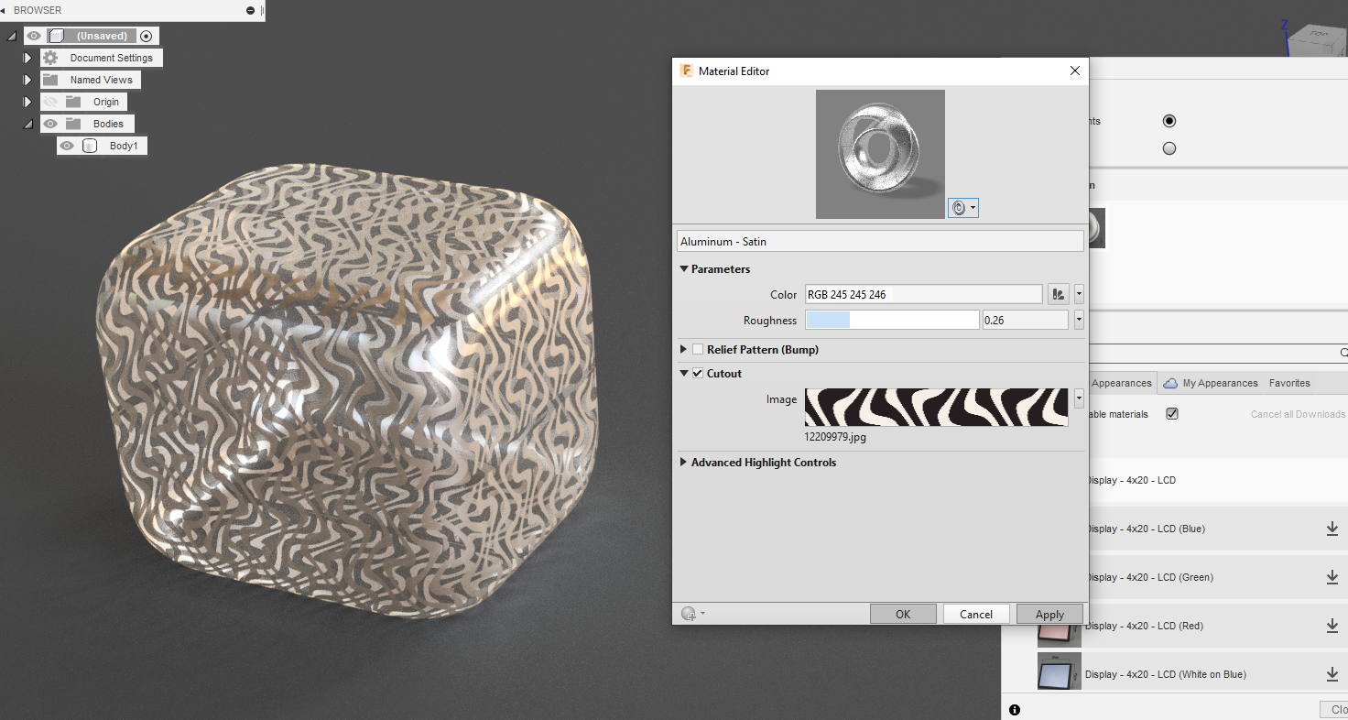This screenshot has height=720, width=1348.
Task: Disable the Cutout checkbox
Action: 699,373
